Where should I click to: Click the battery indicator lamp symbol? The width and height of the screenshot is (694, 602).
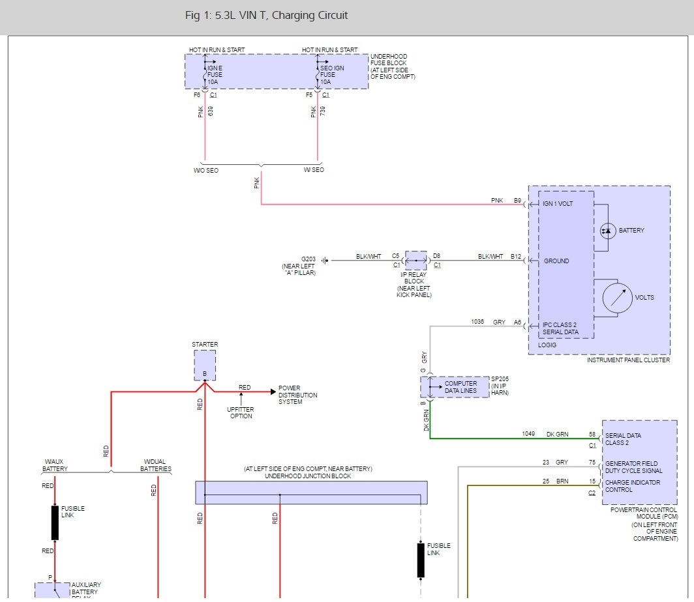(608, 231)
